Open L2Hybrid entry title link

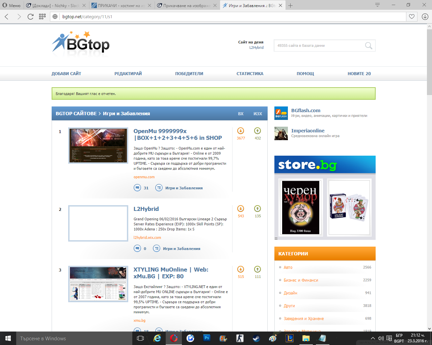(146, 209)
